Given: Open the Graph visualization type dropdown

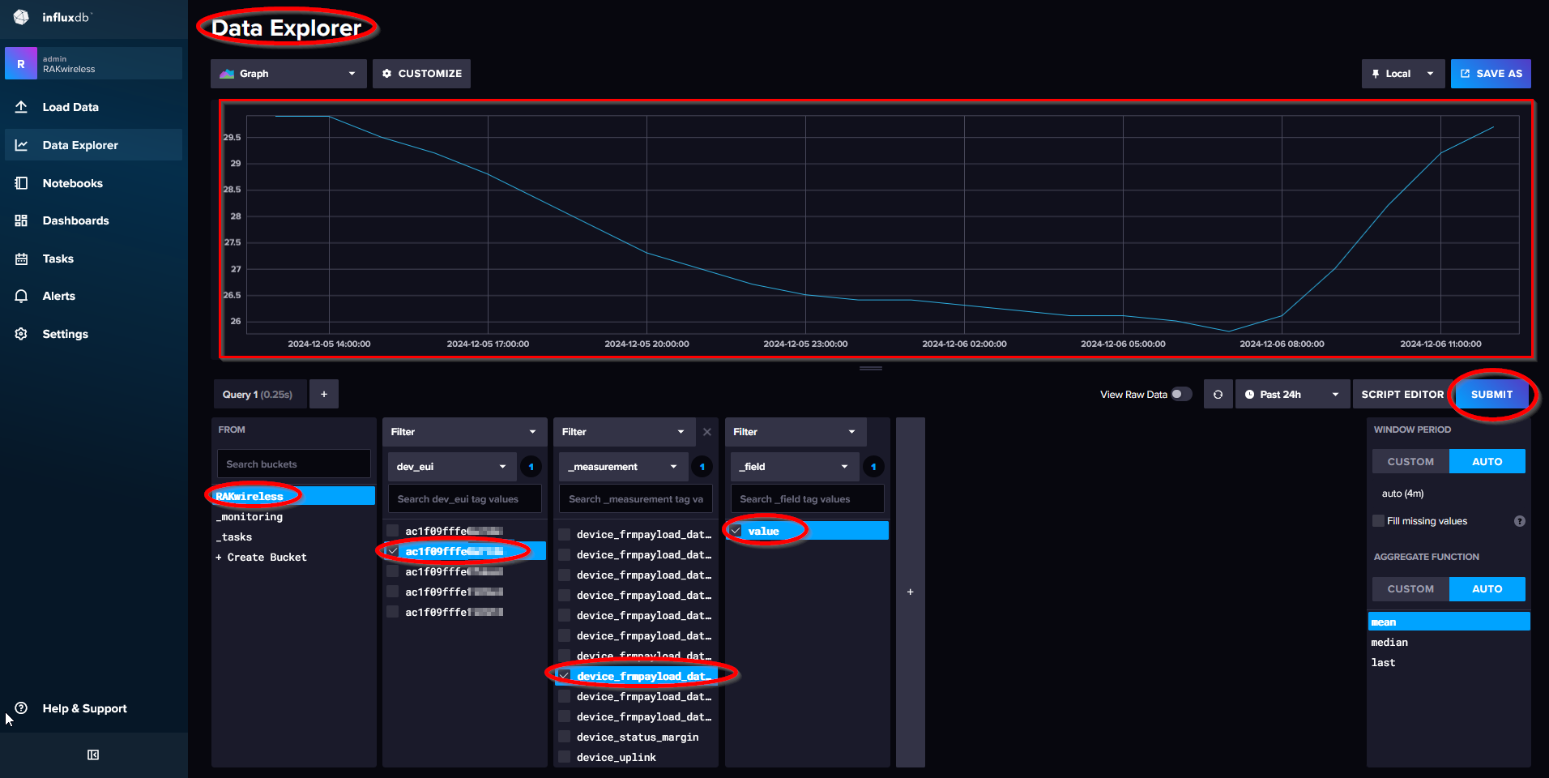Looking at the screenshot, I should click(288, 74).
